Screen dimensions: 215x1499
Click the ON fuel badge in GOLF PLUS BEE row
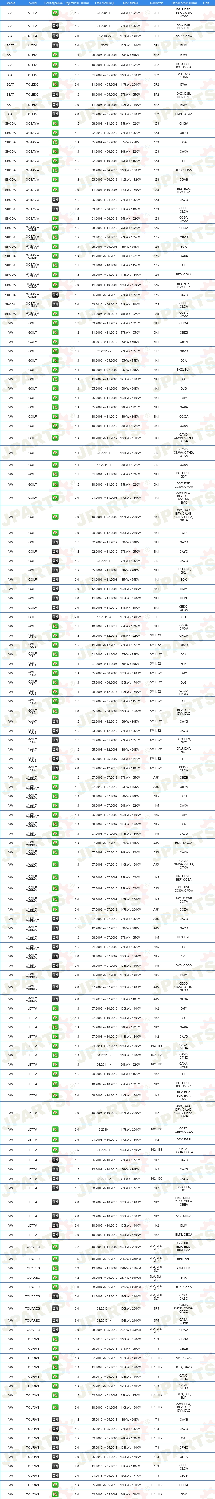(x=55, y=759)
